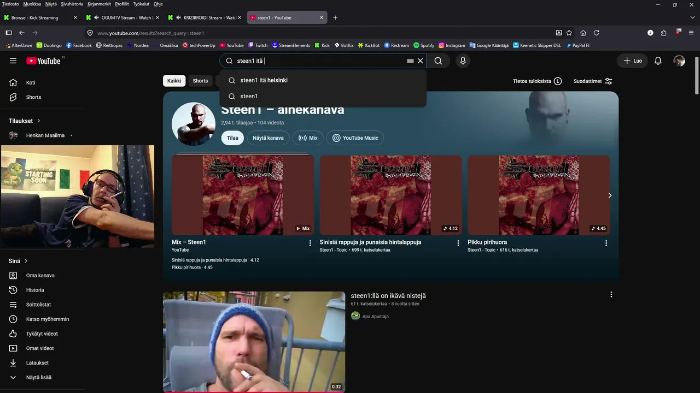
Task: Open the account avatar menu
Action: tap(679, 61)
